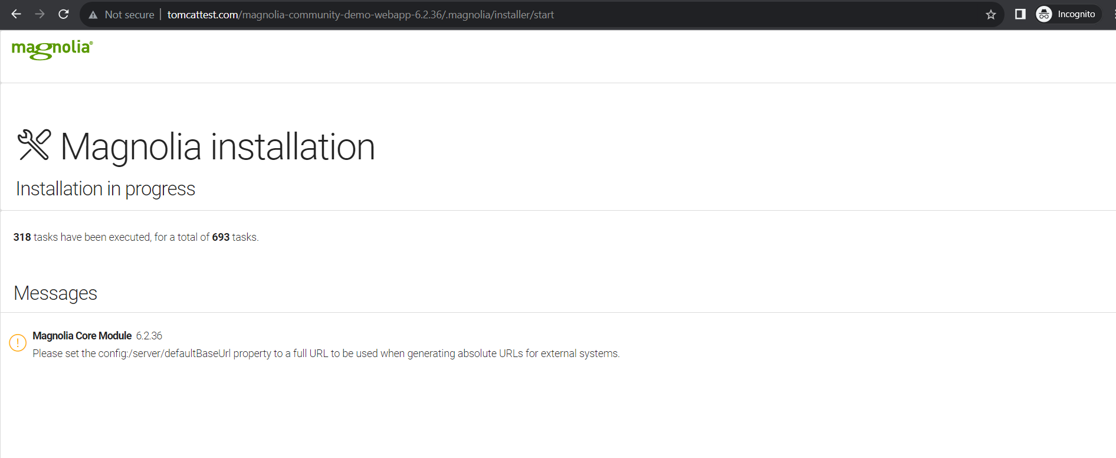Screen dimensions: 1116x458
Task: Bookmark this page with the star icon
Action: 990,15
